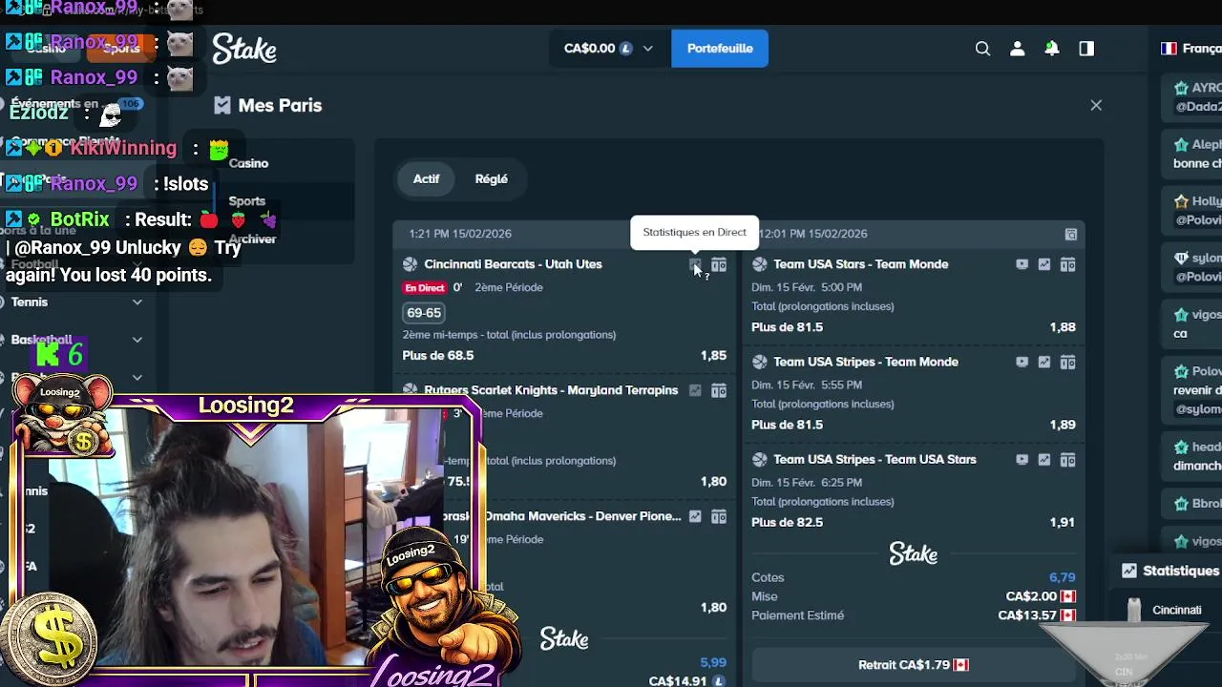Open Statistiques en Direct for Cincinnati Bearcats
This screenshot has height=687, width=1222.
coord(695,264)
